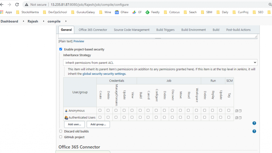Click the browser back arrow

point(2,5)
